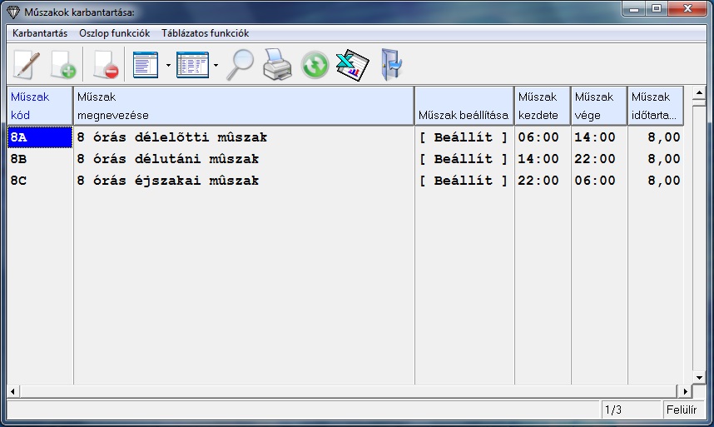714x427 pixels.
Task: Select the 8B shift code cell
Action: pos(40,159)
